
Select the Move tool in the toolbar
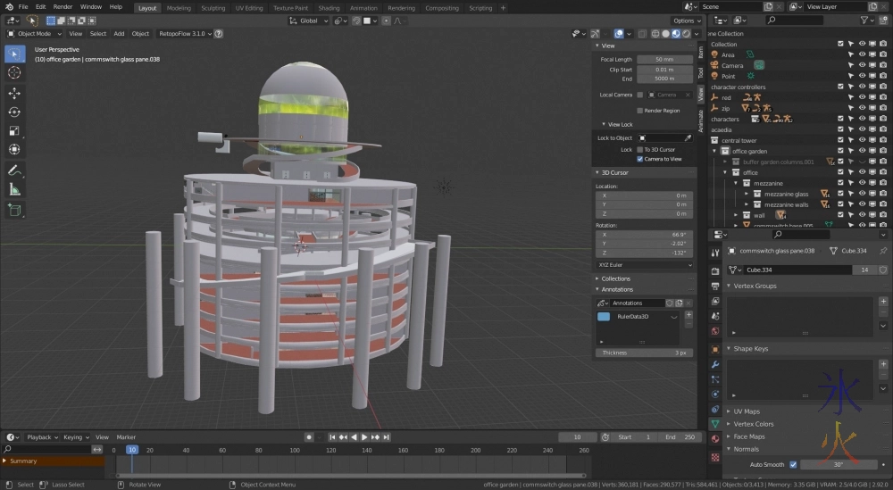click(14, 93)
